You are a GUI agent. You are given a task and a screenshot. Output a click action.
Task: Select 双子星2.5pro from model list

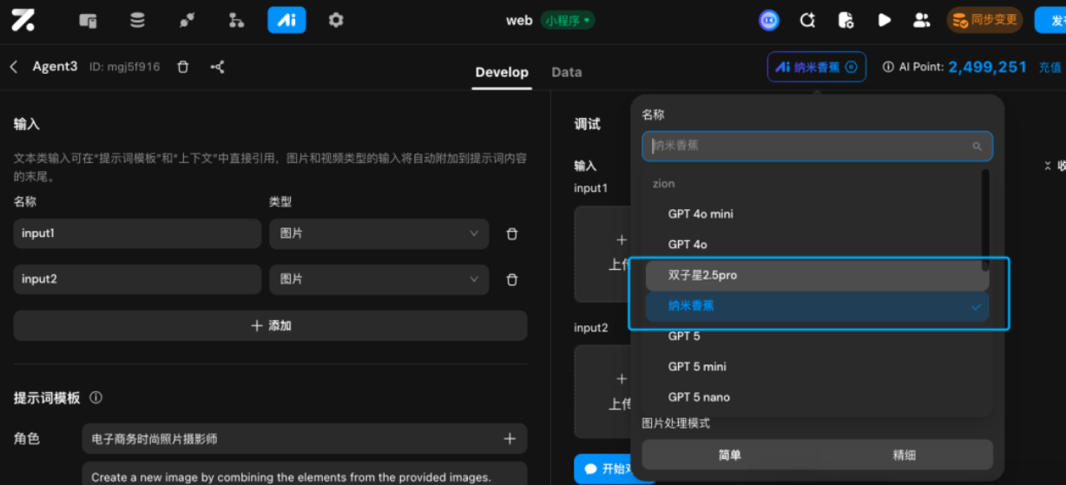pos(817,275)
